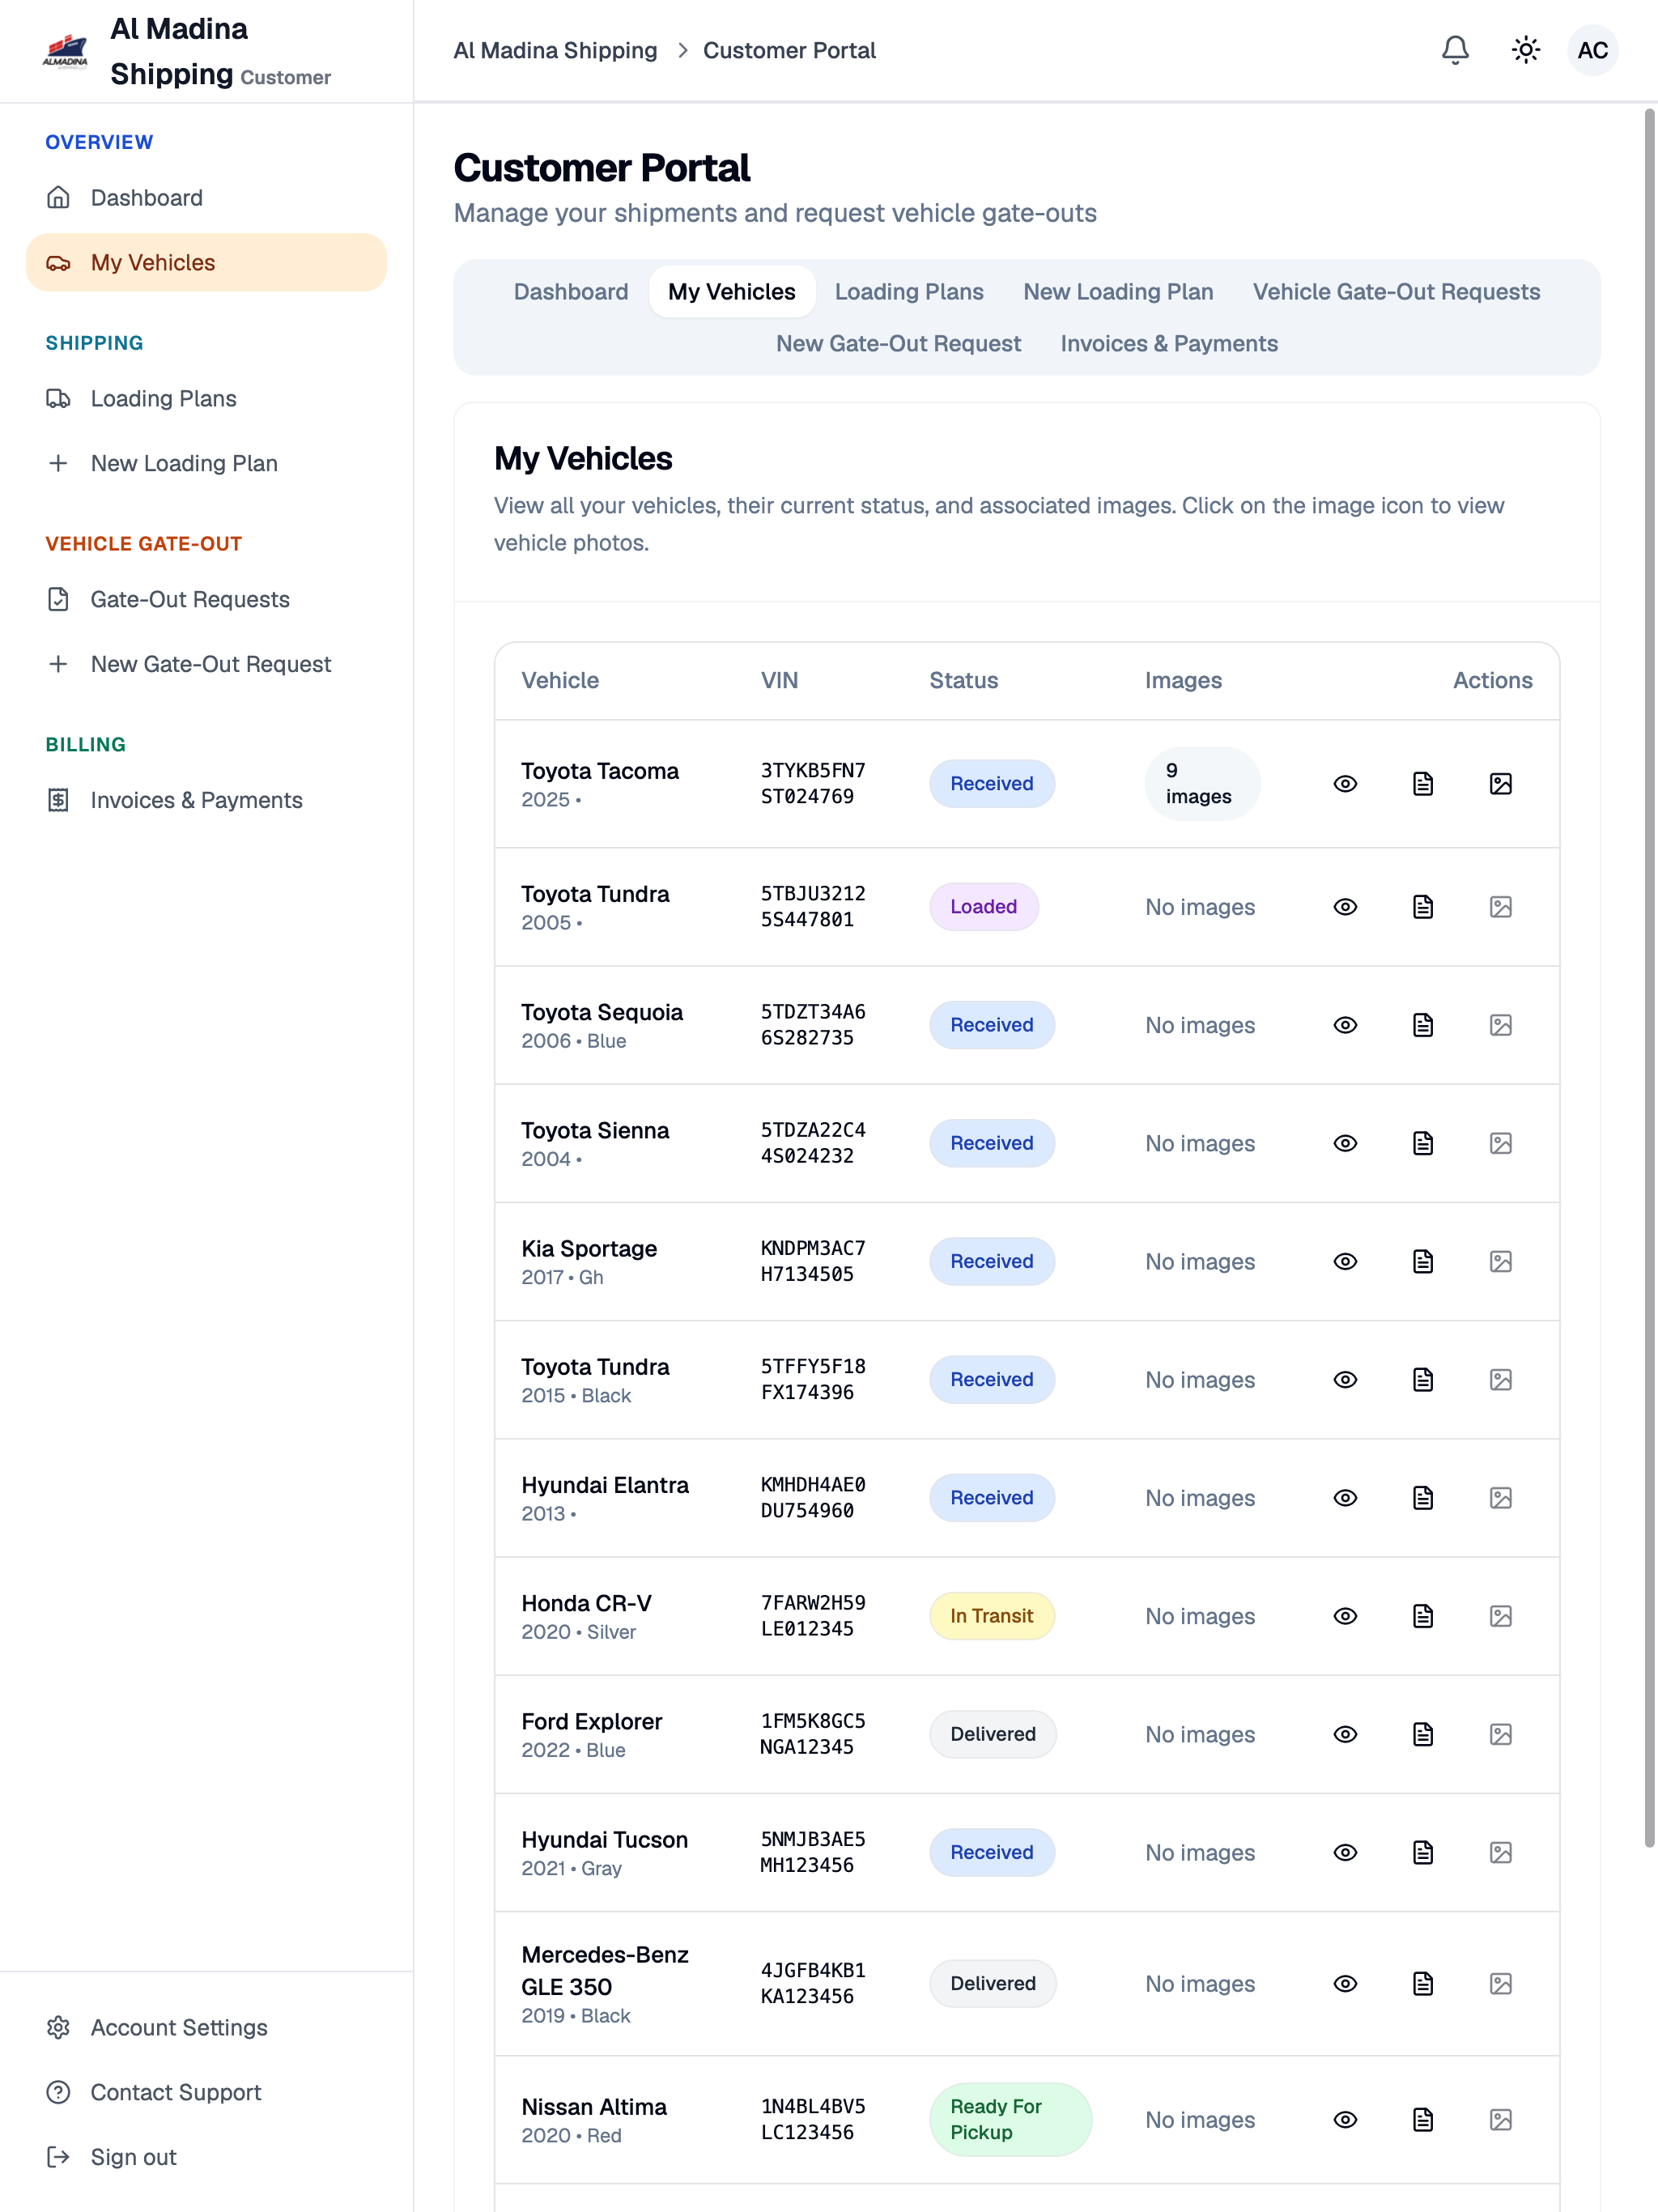Open Gate-Out Requests in the sidebar
This screenshot has width=1658, height=2212.
click(x=206, y=600)
